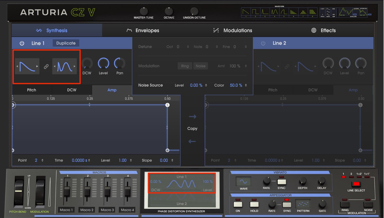Select next waveform for Line 1 second wave

(x=75, y=66)
